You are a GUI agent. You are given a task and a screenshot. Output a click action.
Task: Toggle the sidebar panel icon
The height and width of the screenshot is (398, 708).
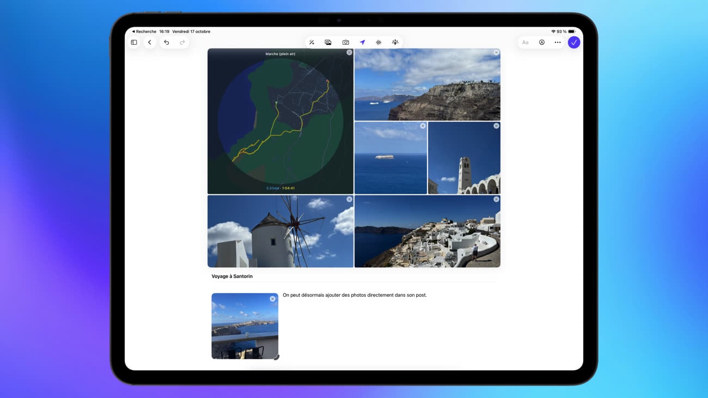[134, 42]
